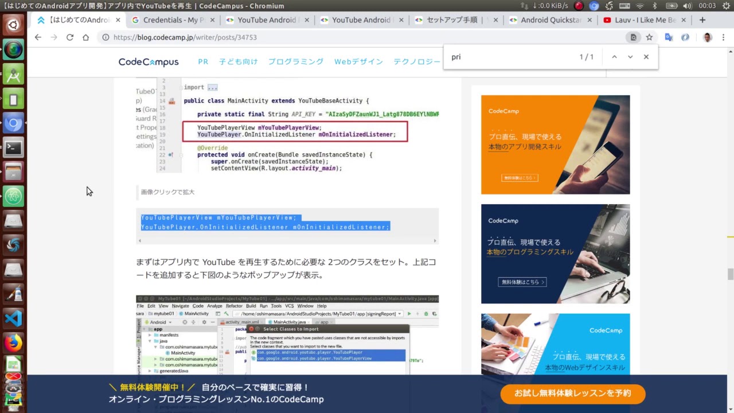The height and width of the screenshot is (413, 734).
Task: Click the red recorder tray indicator
Action: (x=579, y=6)
